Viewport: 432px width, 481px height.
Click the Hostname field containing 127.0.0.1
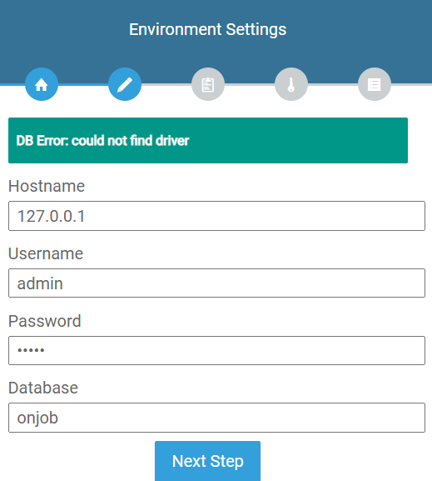click(216, 216)
